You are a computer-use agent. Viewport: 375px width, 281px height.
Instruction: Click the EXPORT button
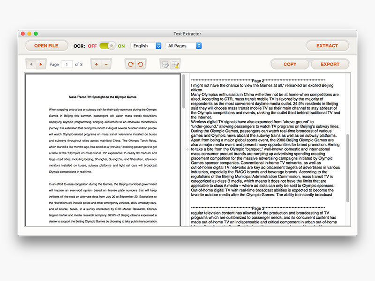(x=330, y=64)
